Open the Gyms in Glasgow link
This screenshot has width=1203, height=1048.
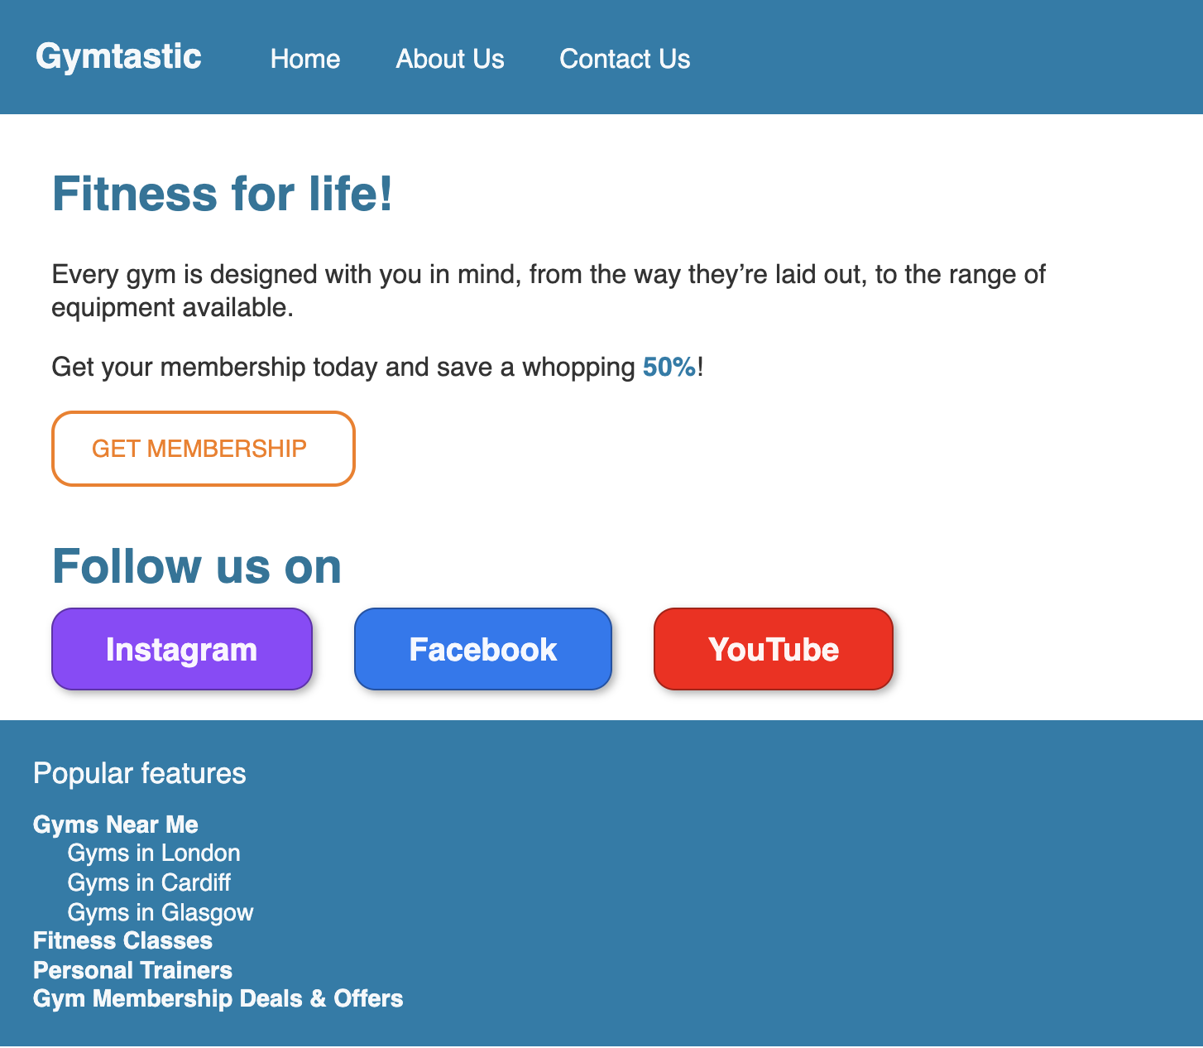(x=160, y=911)
